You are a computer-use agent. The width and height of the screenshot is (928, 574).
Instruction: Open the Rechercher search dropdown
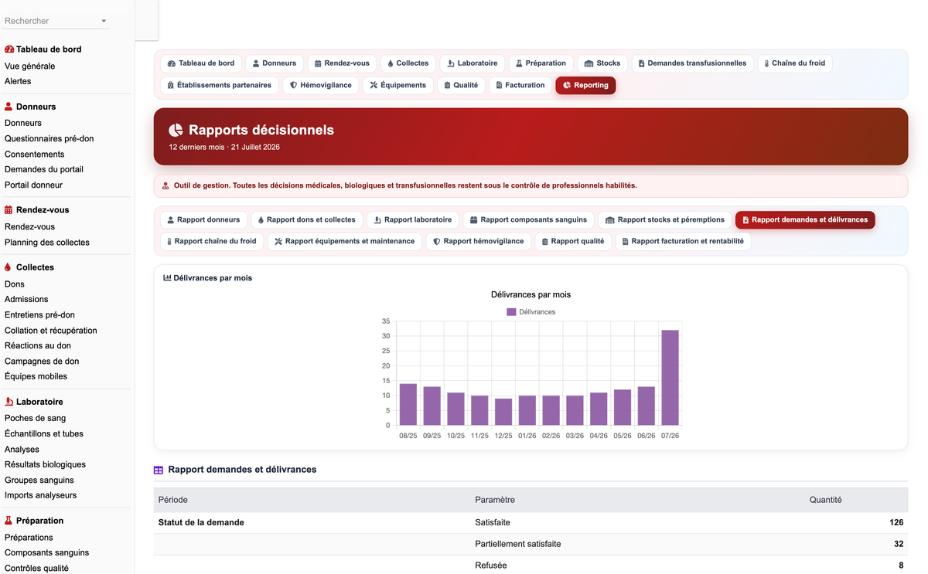tap(56, 21)
